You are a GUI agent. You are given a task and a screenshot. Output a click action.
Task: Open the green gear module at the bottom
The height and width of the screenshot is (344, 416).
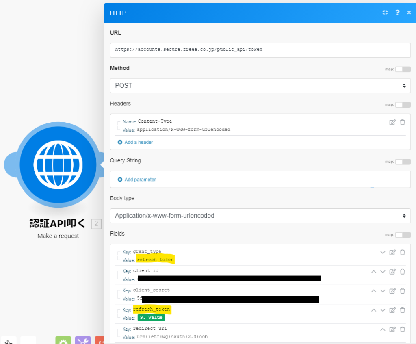[x=63, y=341]
